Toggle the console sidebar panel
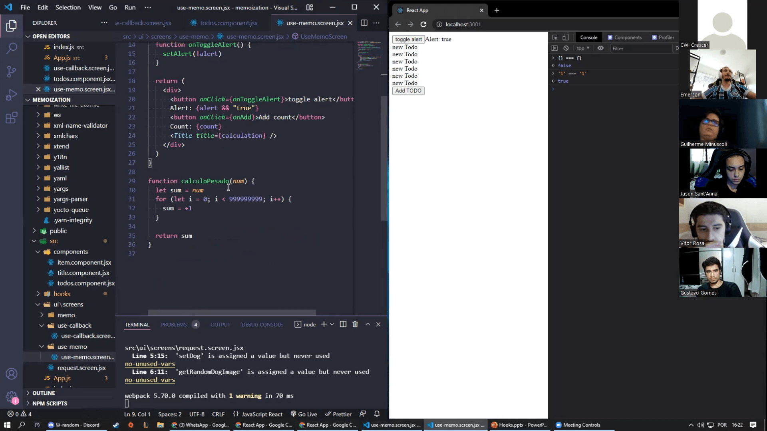 pyautogui.click(x=554, y=48)
